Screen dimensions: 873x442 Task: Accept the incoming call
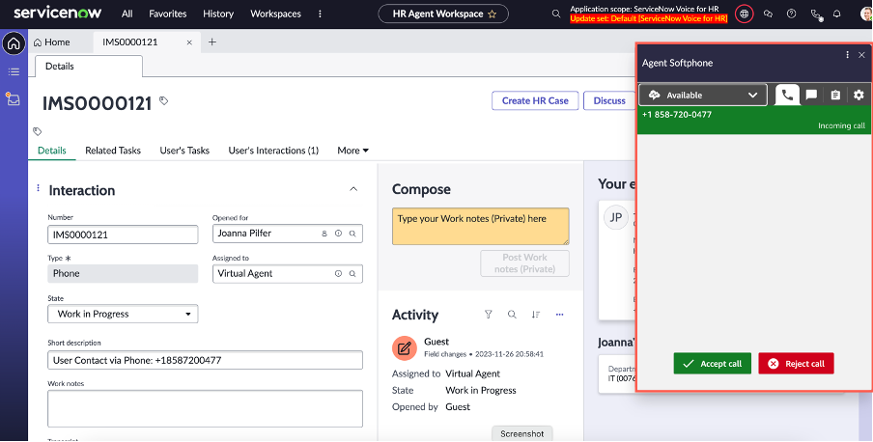click(x=712, y=364)
